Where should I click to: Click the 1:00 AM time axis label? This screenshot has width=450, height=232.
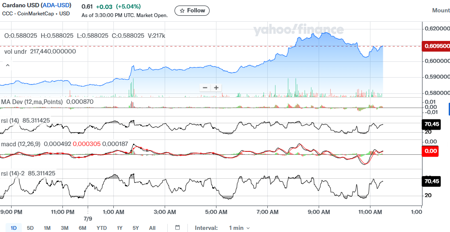coord(114,212)
